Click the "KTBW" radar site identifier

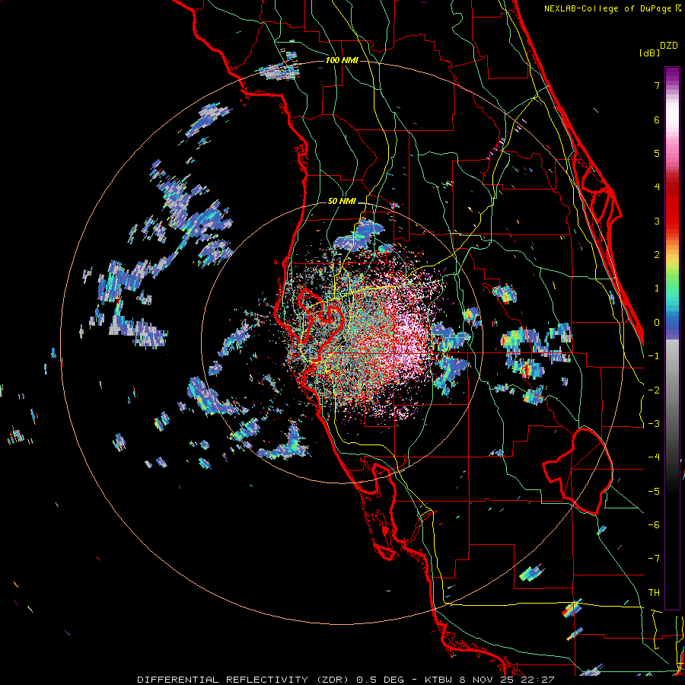(438, 680)
